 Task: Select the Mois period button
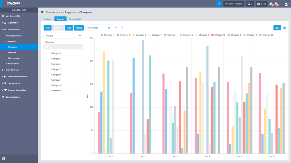(x=69, y=28)
